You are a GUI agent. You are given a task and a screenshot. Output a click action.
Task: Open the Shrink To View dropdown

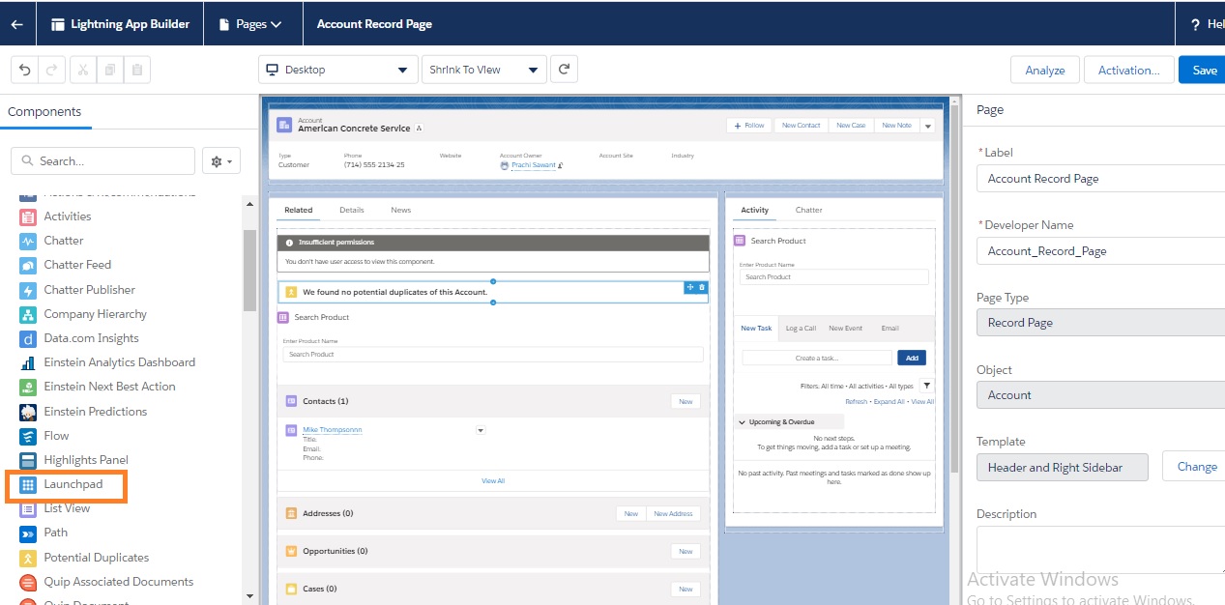click(484, 70)
